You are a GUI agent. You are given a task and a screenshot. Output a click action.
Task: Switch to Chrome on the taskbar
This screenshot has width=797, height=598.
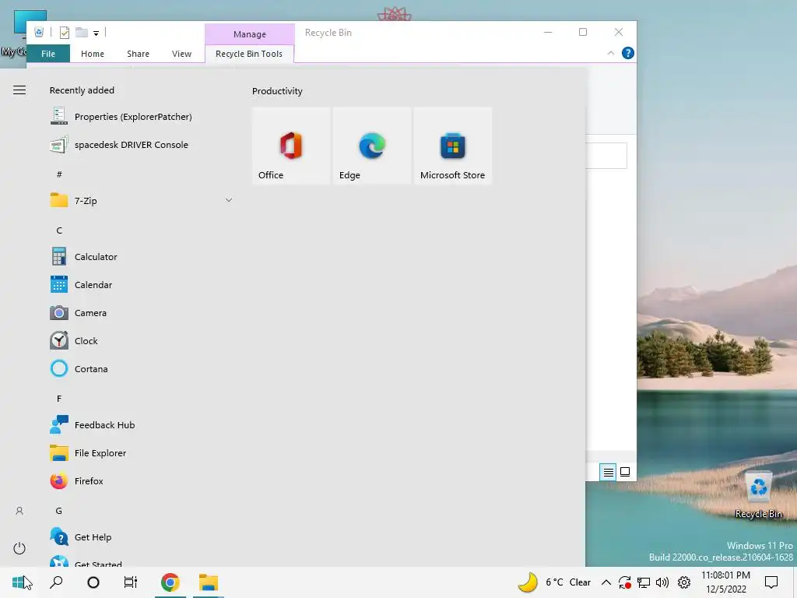170,582
